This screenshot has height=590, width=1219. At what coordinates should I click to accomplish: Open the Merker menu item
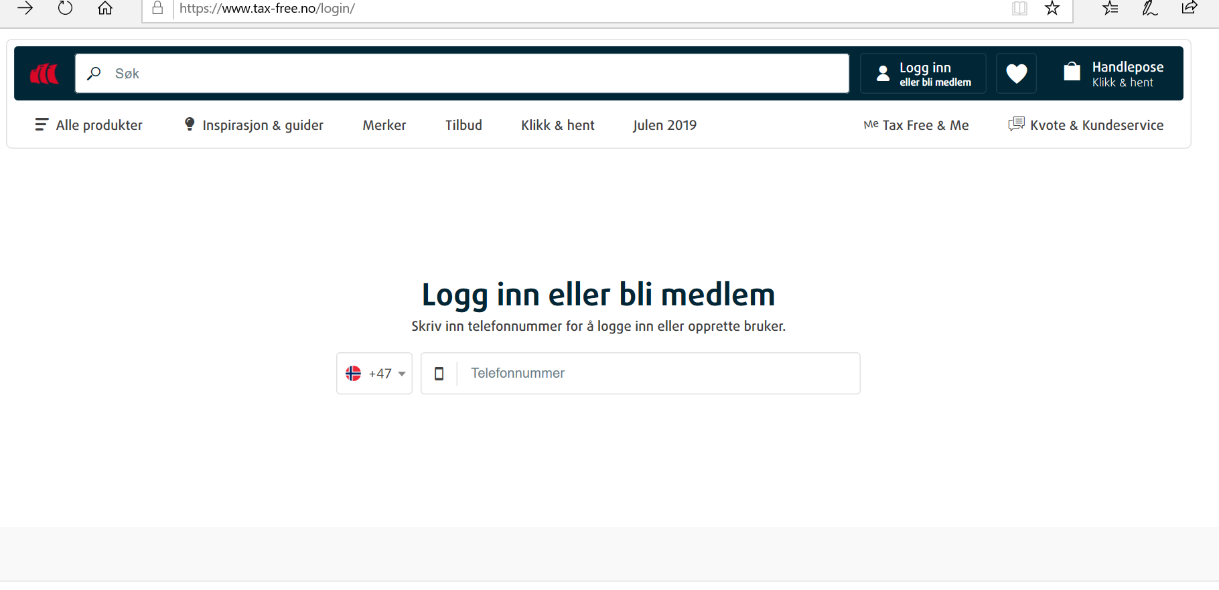[x=384, y=125]
